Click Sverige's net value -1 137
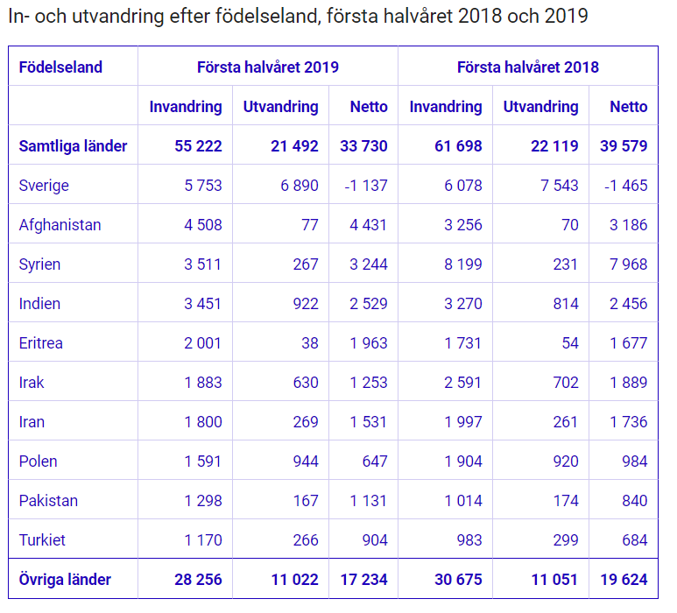 point(366,186)
